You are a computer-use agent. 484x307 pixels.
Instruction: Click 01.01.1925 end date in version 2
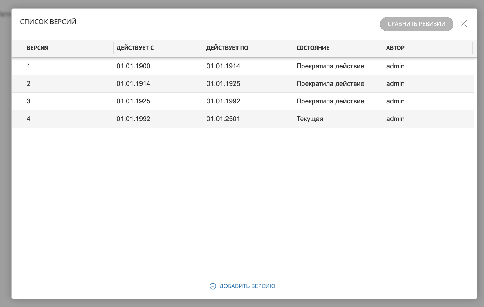click(223, 84)
